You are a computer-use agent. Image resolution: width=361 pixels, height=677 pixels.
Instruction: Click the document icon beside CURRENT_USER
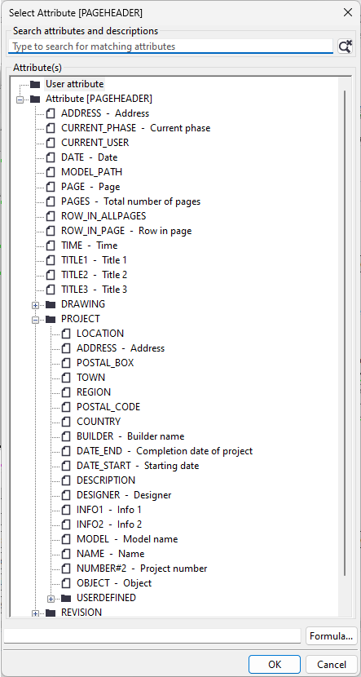click(x=51, y=143)
